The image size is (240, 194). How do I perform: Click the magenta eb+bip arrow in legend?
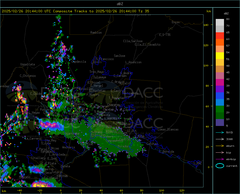[x=220, y=159]
